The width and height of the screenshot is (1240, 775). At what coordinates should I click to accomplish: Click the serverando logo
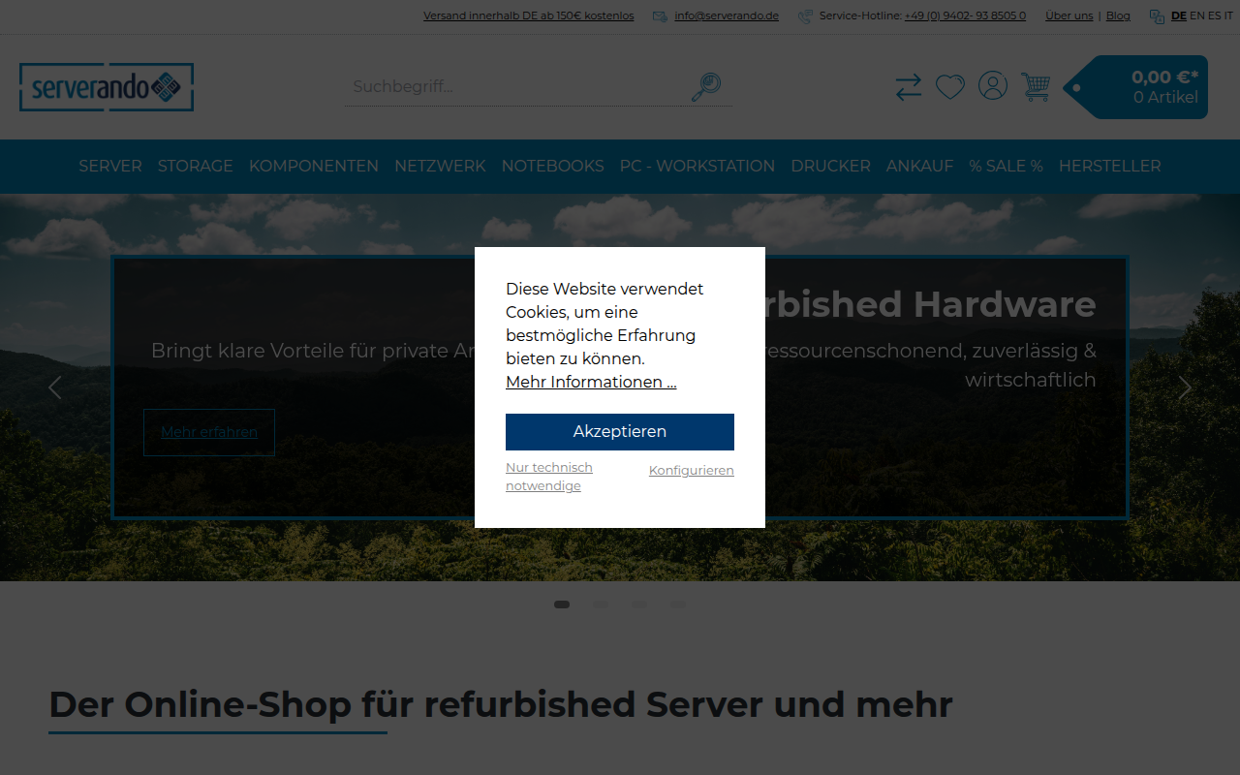click(x=107, y=87)
